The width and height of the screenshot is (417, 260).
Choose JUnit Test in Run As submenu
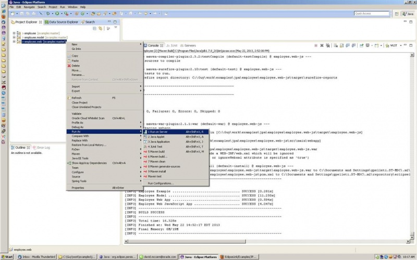tap(176, 147)
